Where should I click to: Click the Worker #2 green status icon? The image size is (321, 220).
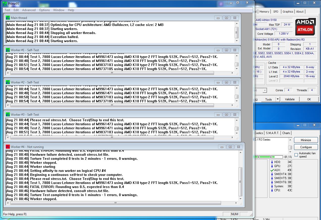(8, 82)
